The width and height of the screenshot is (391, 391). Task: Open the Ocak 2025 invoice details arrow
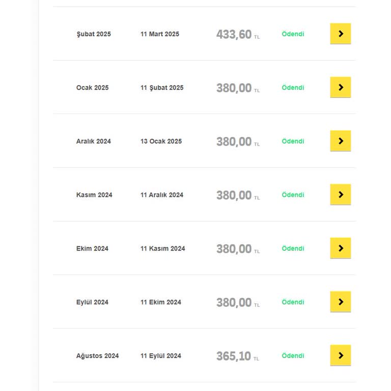click(341, 87)
